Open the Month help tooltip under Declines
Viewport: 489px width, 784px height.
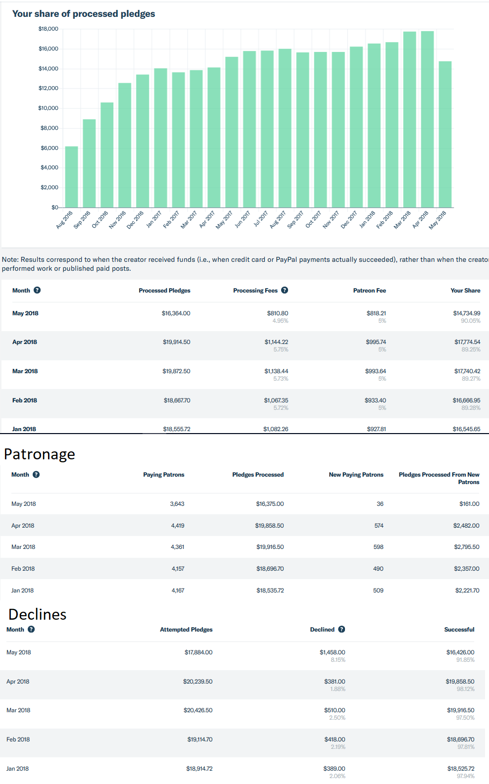click(x=31, y=630)
